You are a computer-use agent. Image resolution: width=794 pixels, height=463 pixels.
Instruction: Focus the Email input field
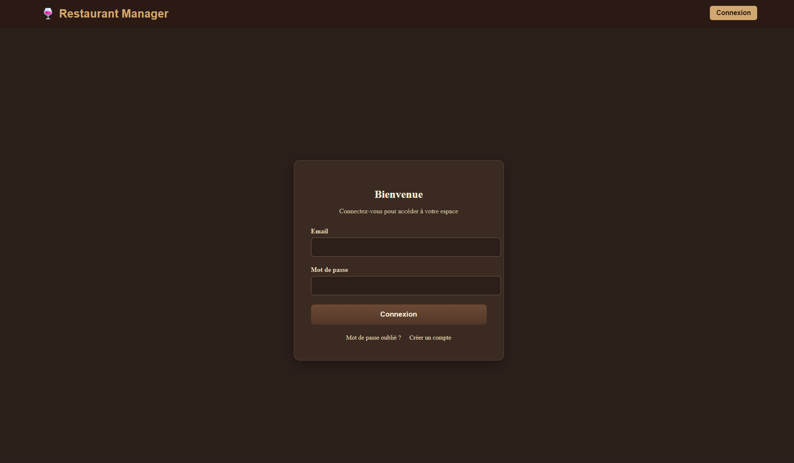(x=405, y=247)
